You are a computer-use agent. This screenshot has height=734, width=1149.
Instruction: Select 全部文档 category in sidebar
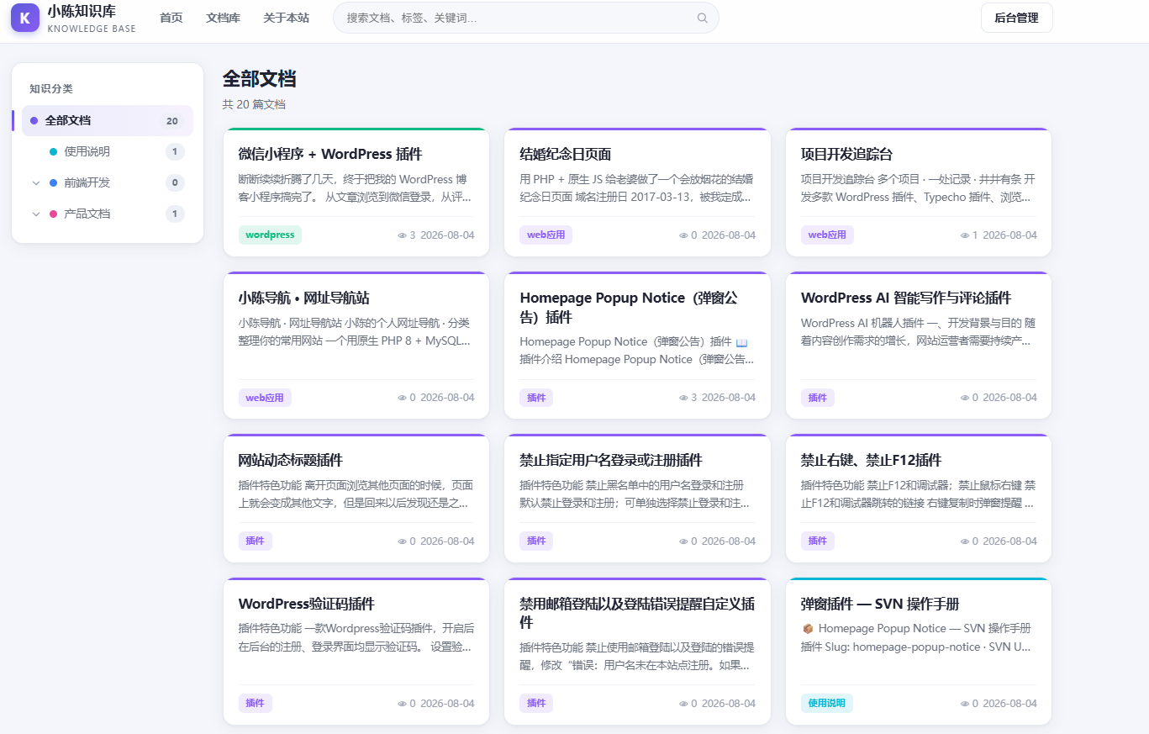tap(108, 120)
